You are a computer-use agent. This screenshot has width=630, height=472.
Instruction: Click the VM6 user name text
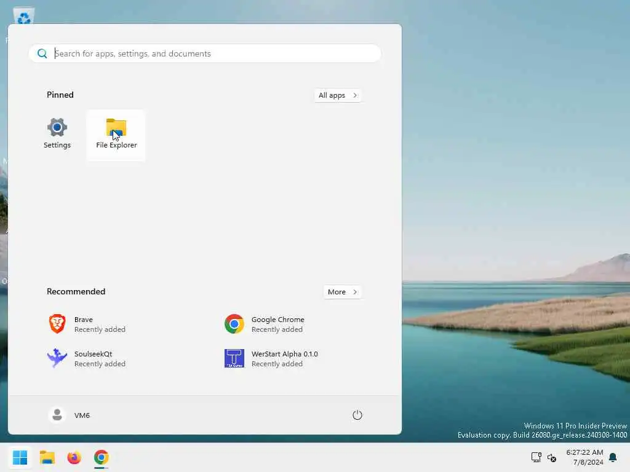pos(82,415)
